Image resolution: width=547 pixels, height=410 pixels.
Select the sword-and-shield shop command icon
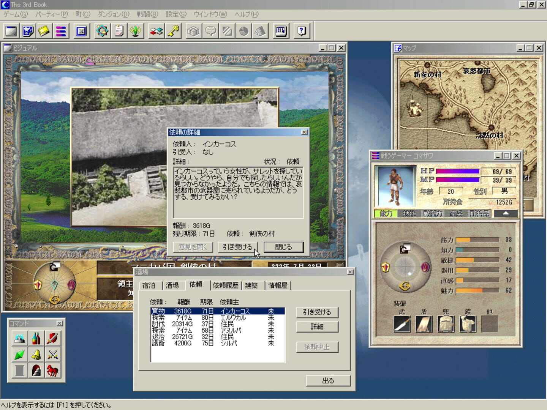52,339
